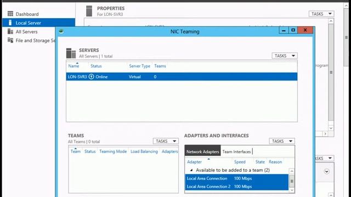Image resolution: width=351 pixels, height=197 pixels.
Task: Sort servers by Name column
Action: (x=73, y=66)
